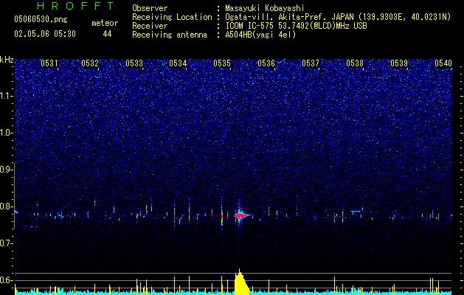The width and height of the screenshot is (464, 295).
Task: Click the kHz axis unit label
Action: (7, 60)
